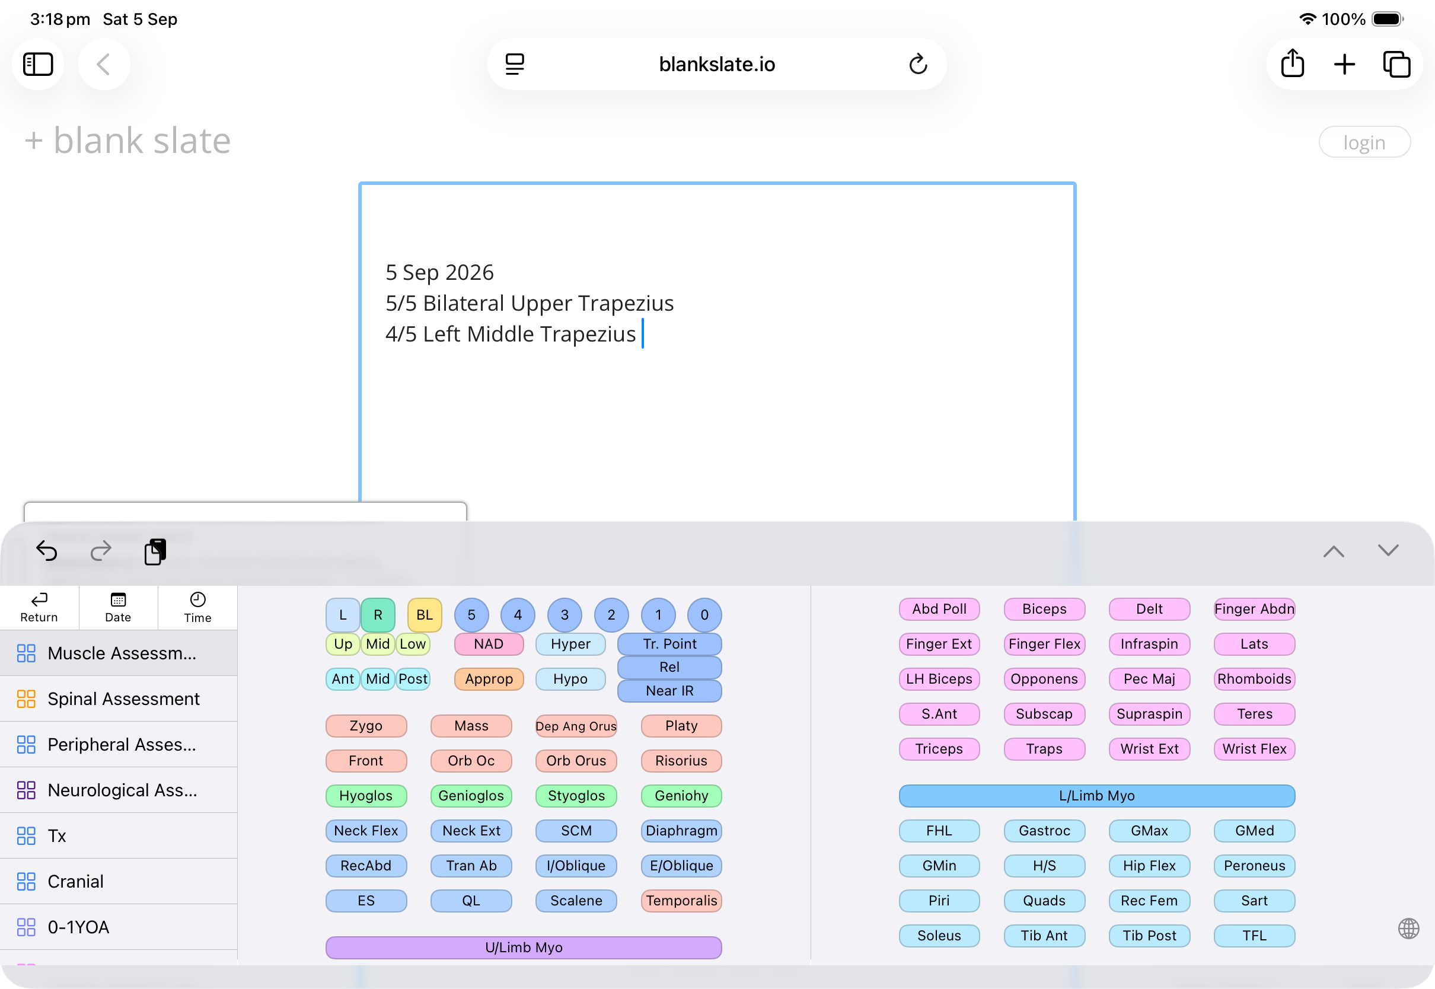Open the Safari share icon
The width and height of the screenshot is (1435, 989).
coord(1293,63)
